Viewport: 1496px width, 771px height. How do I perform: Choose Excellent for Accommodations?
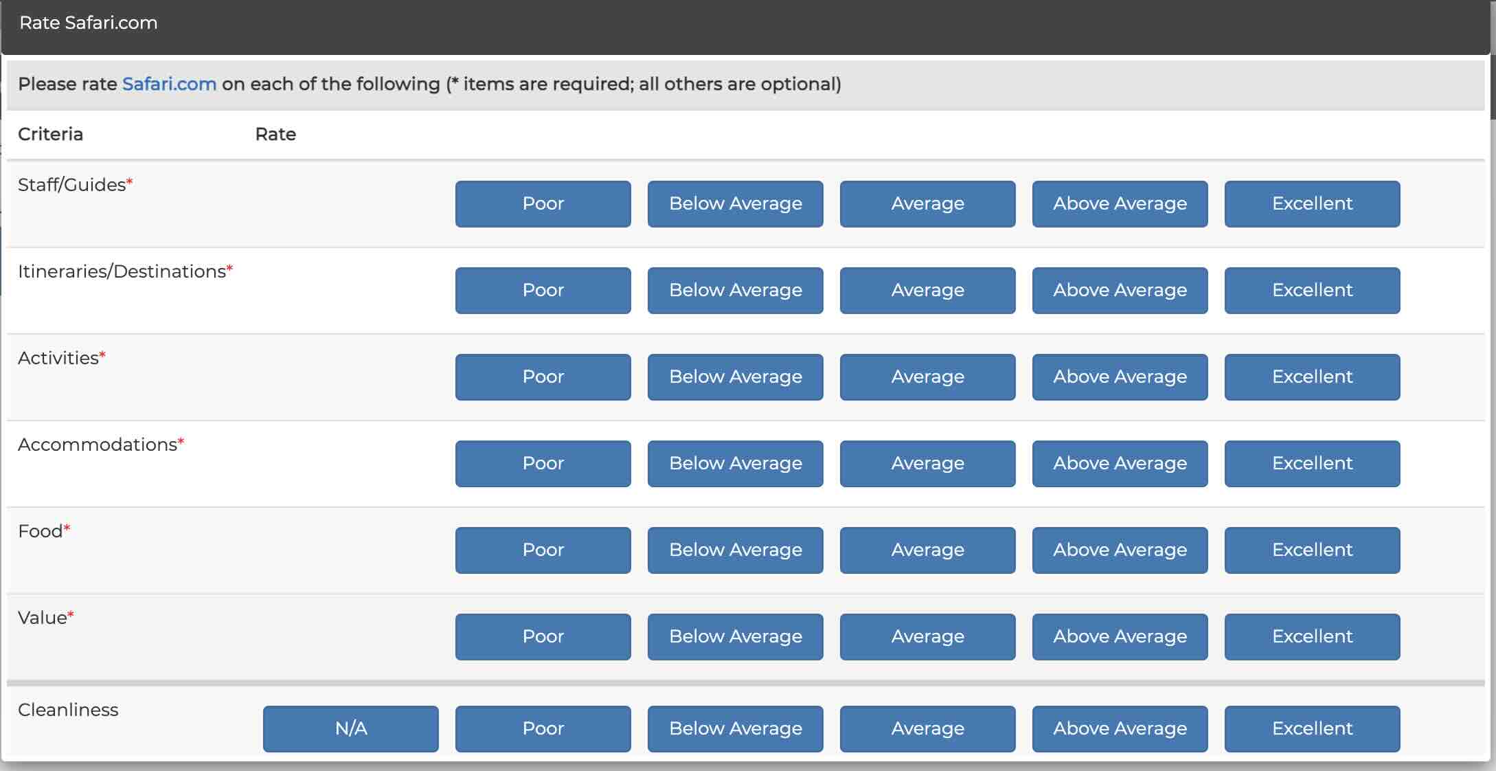1312,463
